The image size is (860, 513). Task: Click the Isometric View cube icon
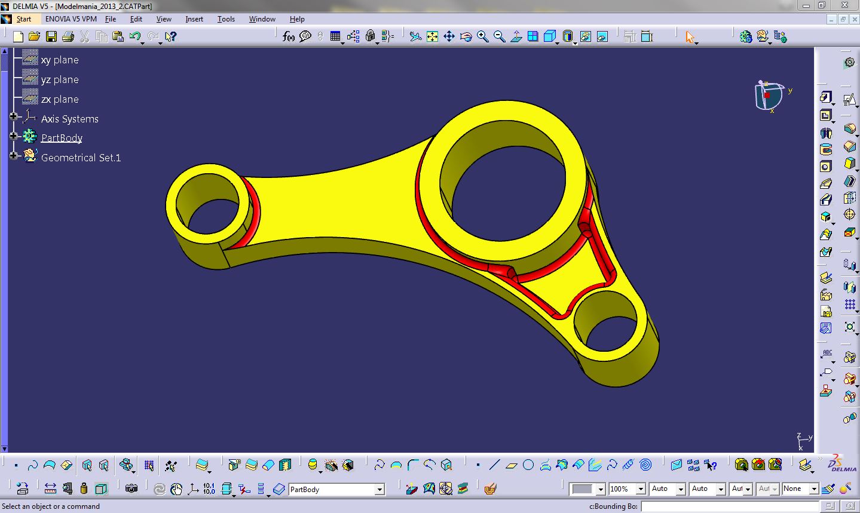click(x=550, y=36)
